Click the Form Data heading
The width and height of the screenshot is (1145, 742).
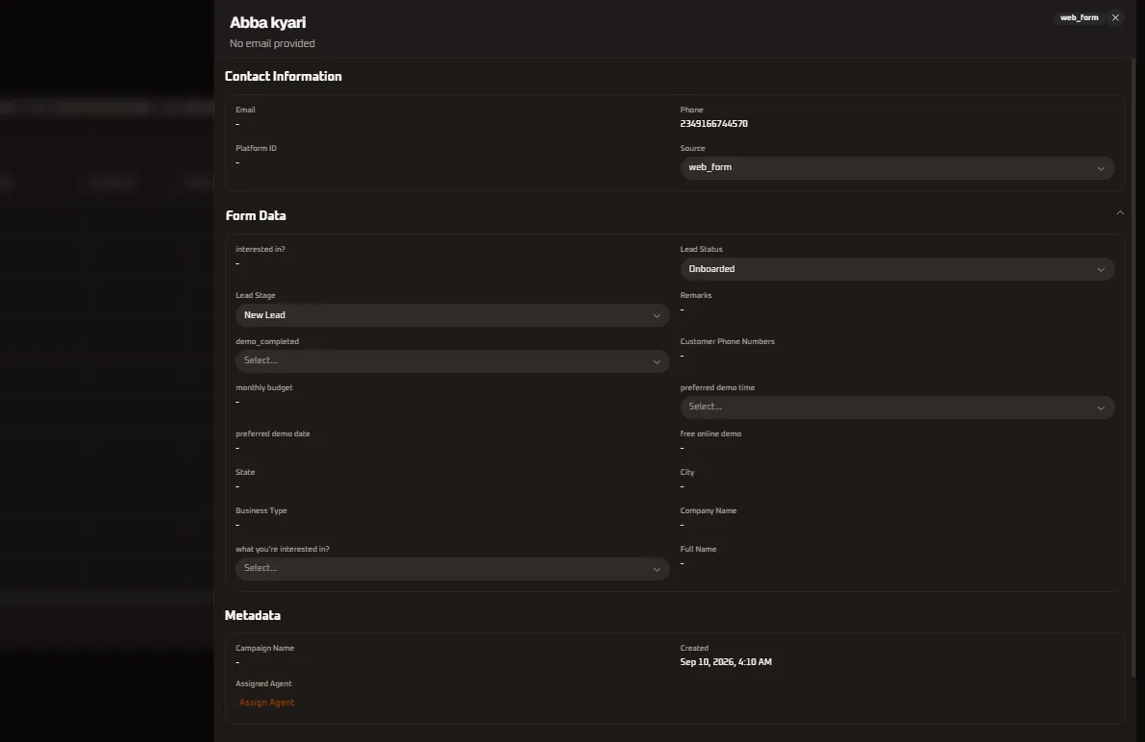(256, 216)
